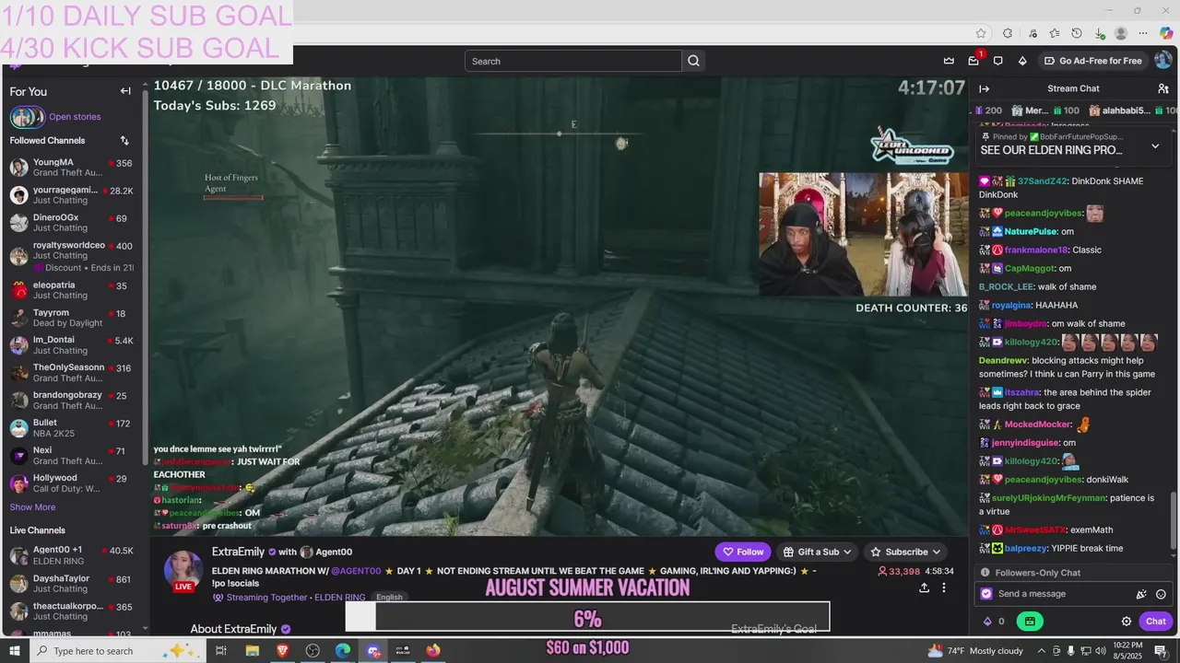
Task: Open browser Downloads arrow icon
Action: click(x=1098, y=33)
